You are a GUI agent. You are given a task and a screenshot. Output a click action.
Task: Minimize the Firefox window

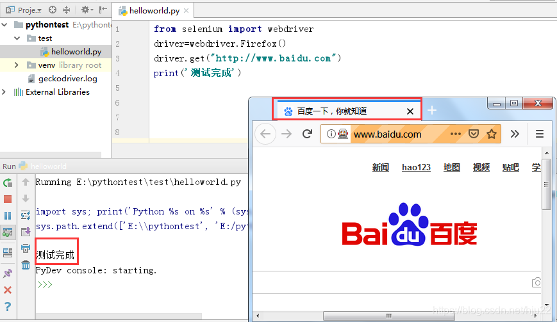[x=497, y=104]
